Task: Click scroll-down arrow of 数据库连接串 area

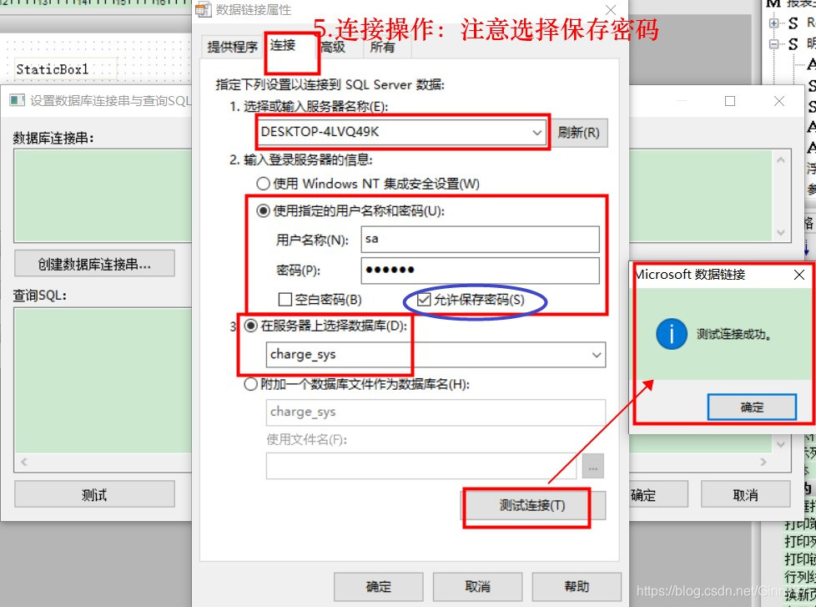Action: click(781, 232)
